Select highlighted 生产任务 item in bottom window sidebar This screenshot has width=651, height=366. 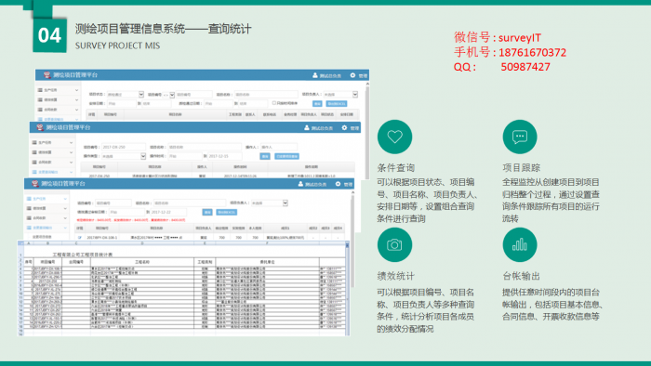[x=46, y=199]
